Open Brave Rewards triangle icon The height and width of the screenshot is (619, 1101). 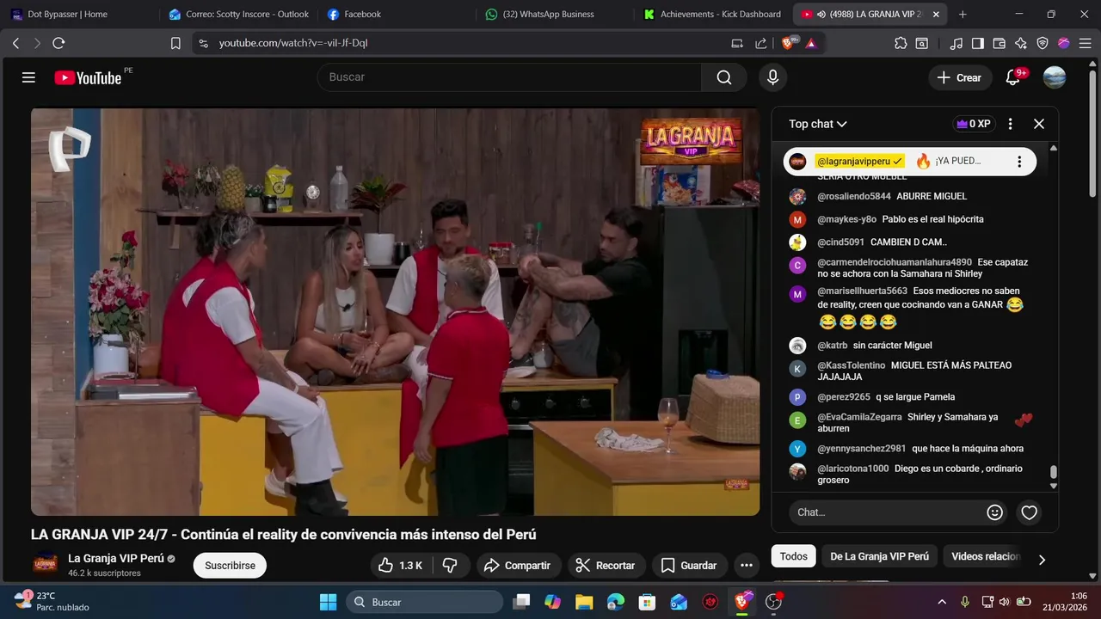point(811,43)
